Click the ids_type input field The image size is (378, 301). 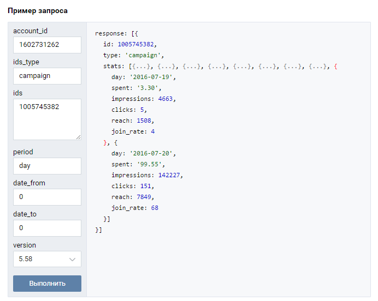coord(47,76)
